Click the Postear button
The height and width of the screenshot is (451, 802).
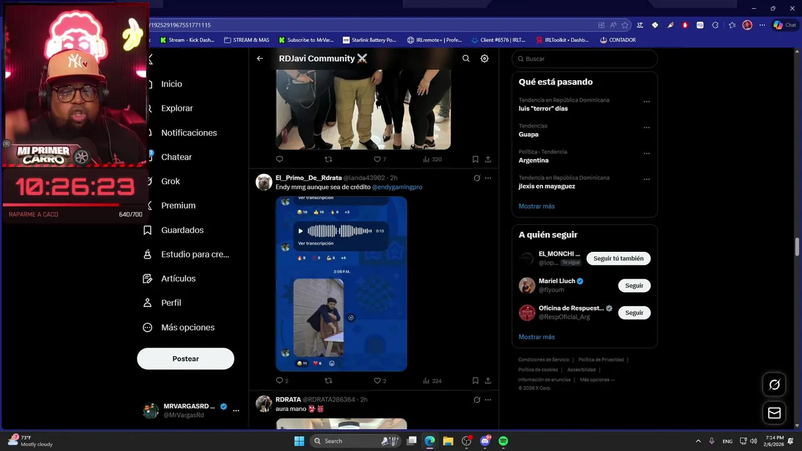point(185,359)
